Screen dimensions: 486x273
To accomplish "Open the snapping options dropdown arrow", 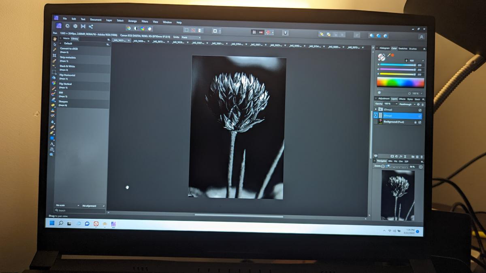I will [273, 32].
